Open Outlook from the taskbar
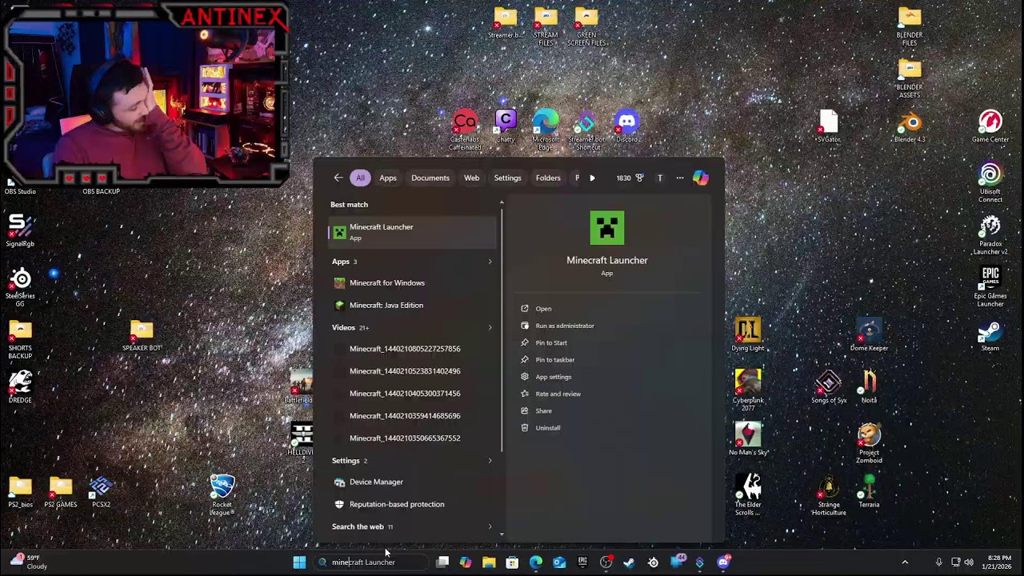Viewport: 1024px width, 576px height. coord(559,562)
